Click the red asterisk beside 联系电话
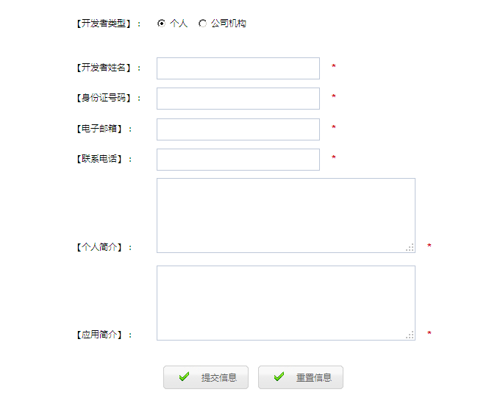 coord(334,158)
